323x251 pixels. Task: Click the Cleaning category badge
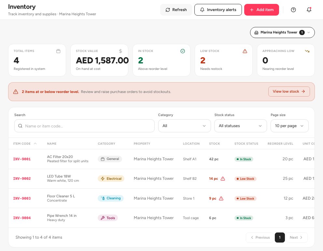(x=111, y=198)
